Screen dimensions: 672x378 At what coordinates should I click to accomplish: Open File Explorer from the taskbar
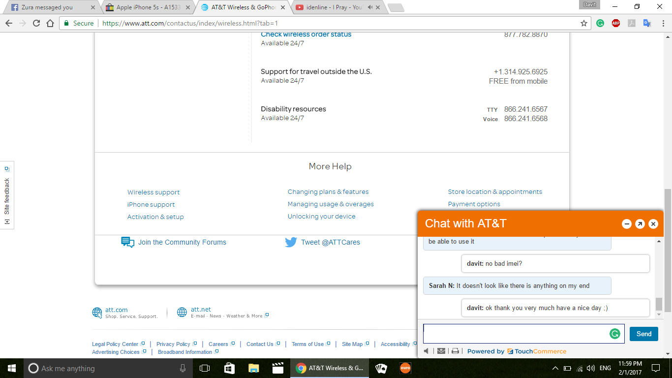tap(254, 368)
